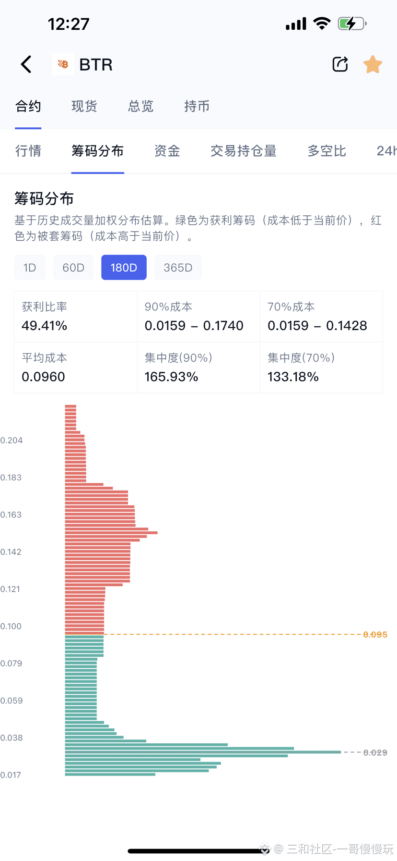The image size is (397, 861).
Task: Tap the orange 0.095 current price marker
Action: [x=375, y=635]
